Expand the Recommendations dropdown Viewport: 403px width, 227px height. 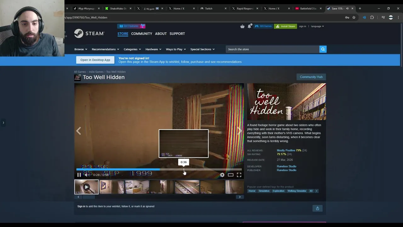click(105, 49)
